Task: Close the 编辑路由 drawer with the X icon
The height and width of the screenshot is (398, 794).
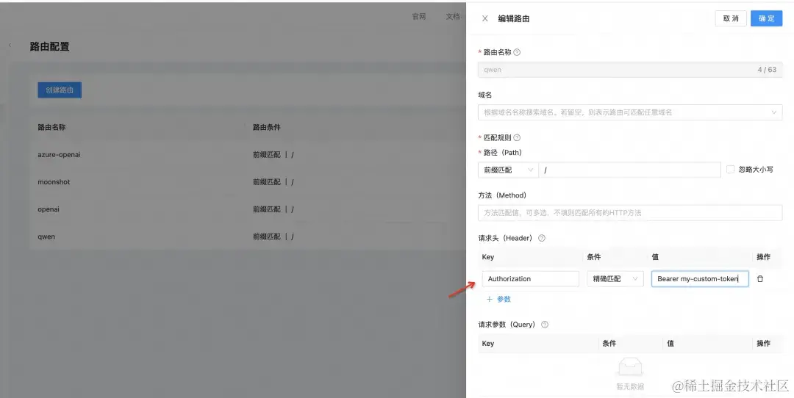Action: coord(484,18)
